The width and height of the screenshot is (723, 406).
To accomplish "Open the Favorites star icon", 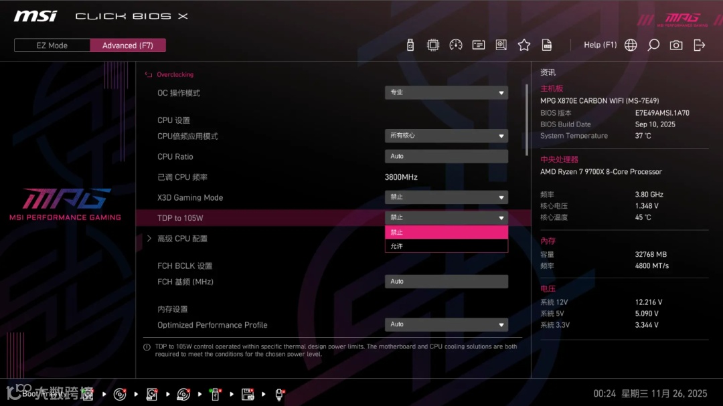I will [x=524, y=45].
